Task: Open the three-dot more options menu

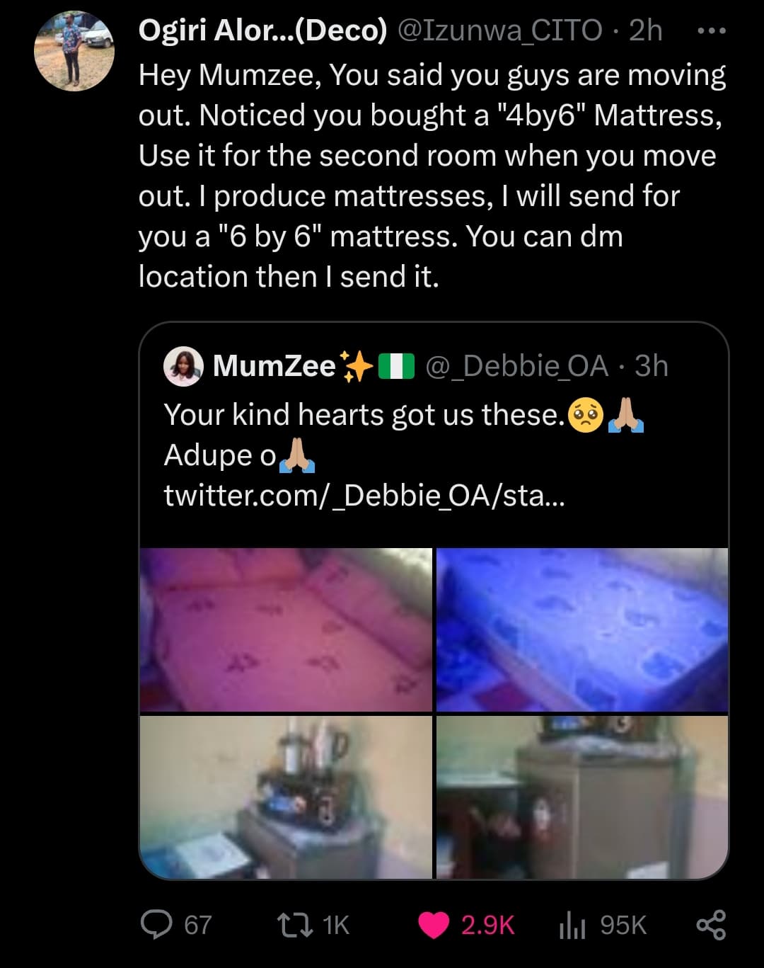Action: point(711,31)
